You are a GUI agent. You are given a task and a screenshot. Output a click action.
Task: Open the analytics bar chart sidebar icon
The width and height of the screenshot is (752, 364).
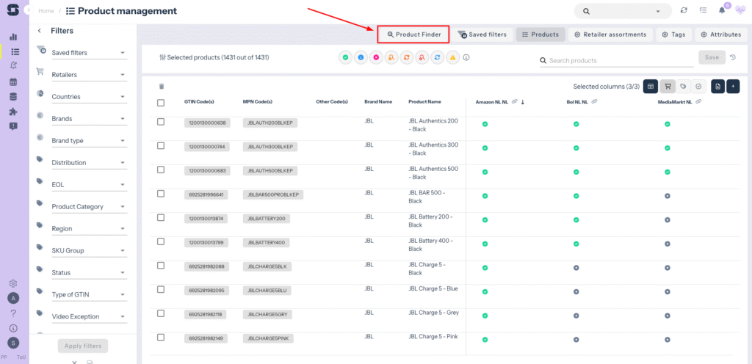tap(13, 37)
